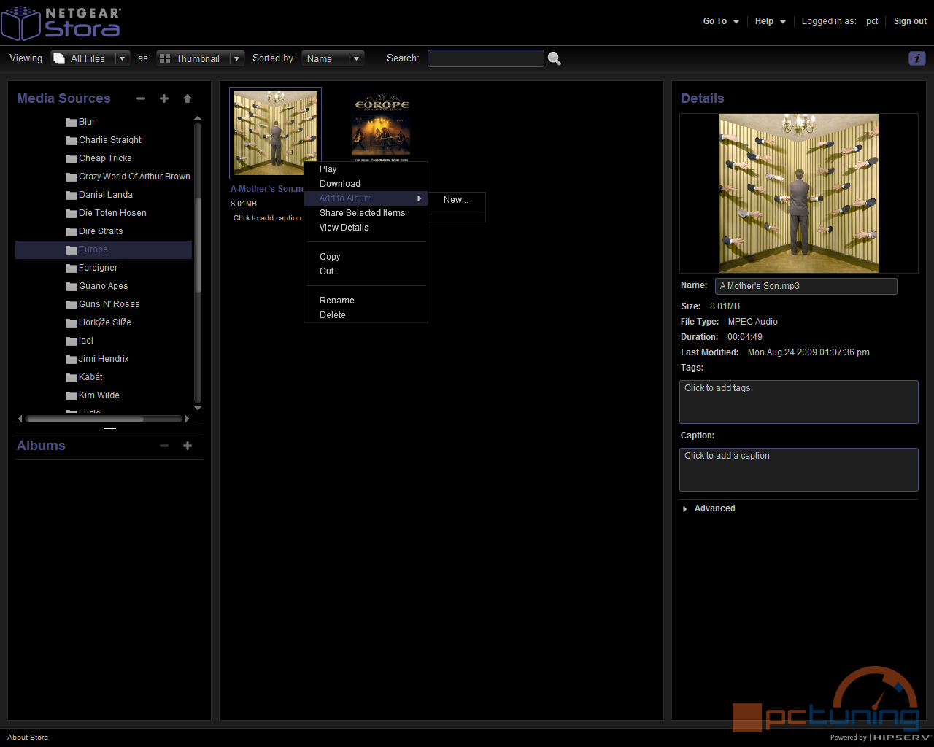Click the Netgear Stora logo

coord(61,23)
